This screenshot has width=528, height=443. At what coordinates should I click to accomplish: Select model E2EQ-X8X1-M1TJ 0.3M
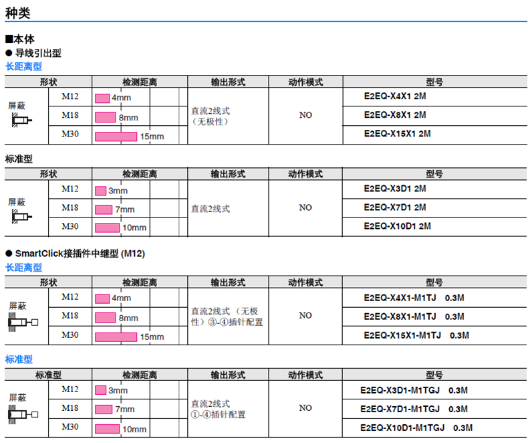point(414,317)
